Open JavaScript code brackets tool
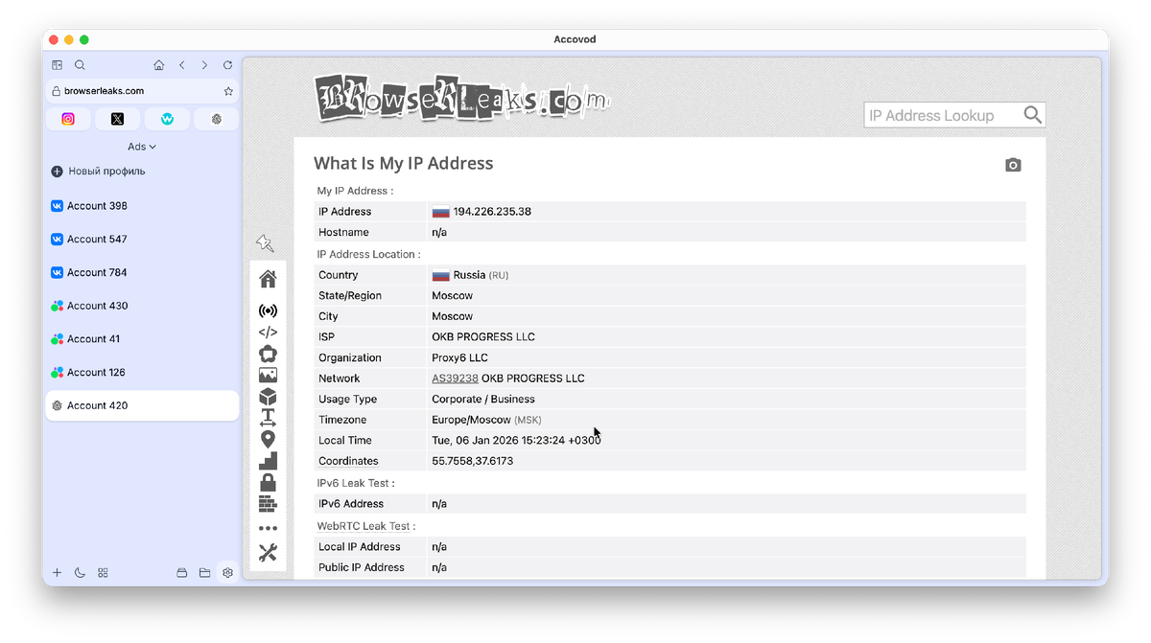Viewport: 1151px width, 643px height. 268,333
